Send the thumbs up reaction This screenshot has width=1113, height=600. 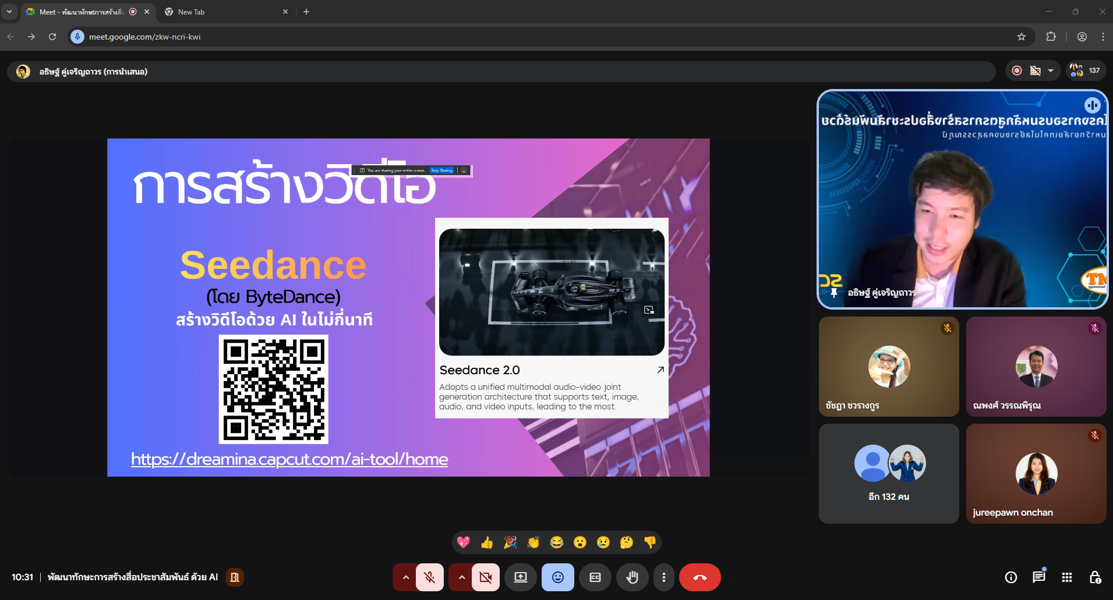click(487, 542)
